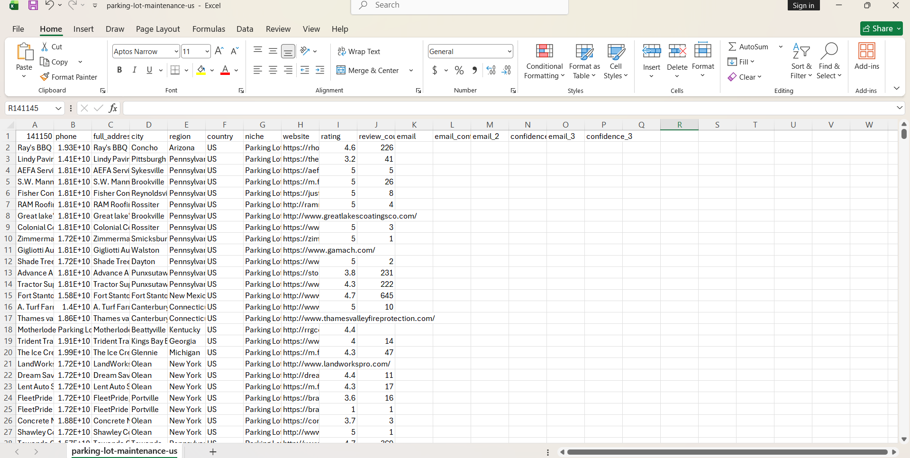910x458 pixels.
Task: Decrease font size with smaller A icon
Action: tap(234, 51)
